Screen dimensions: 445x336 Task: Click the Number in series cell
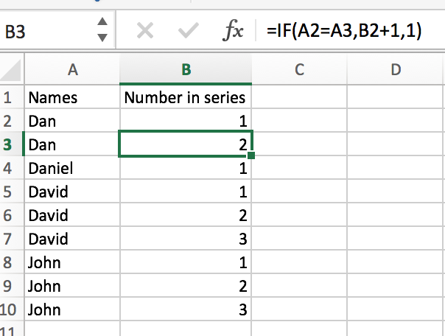point(186,97)
